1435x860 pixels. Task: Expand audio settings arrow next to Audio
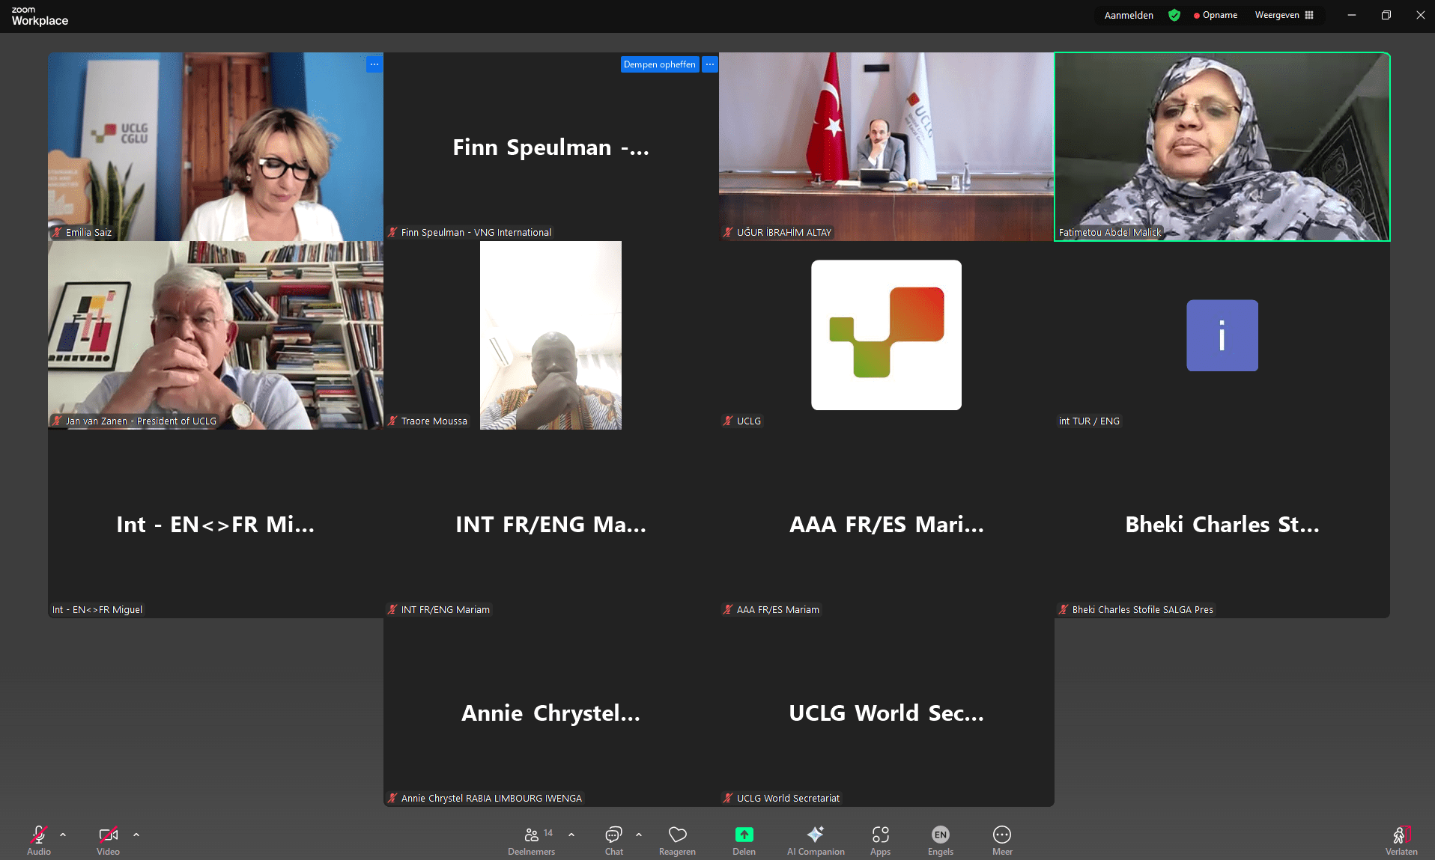[x=63, y=834]
